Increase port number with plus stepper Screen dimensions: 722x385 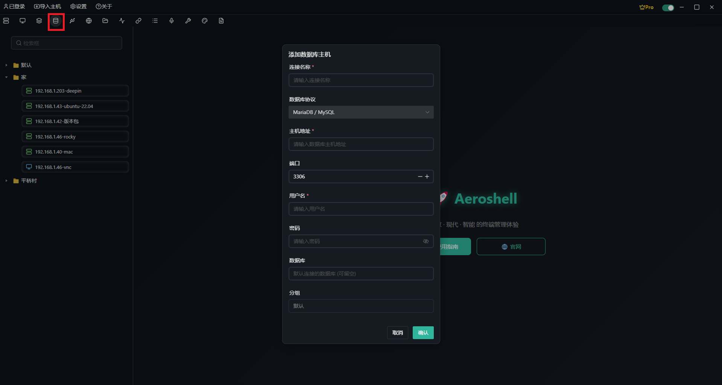tap(427, 177)
